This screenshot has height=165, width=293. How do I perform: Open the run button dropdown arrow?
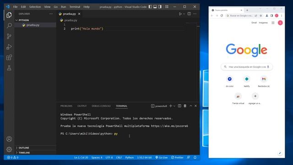coord(184,14)
